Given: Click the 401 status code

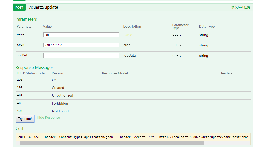Looking at the screenshot, I should click(x=20, y=95).
